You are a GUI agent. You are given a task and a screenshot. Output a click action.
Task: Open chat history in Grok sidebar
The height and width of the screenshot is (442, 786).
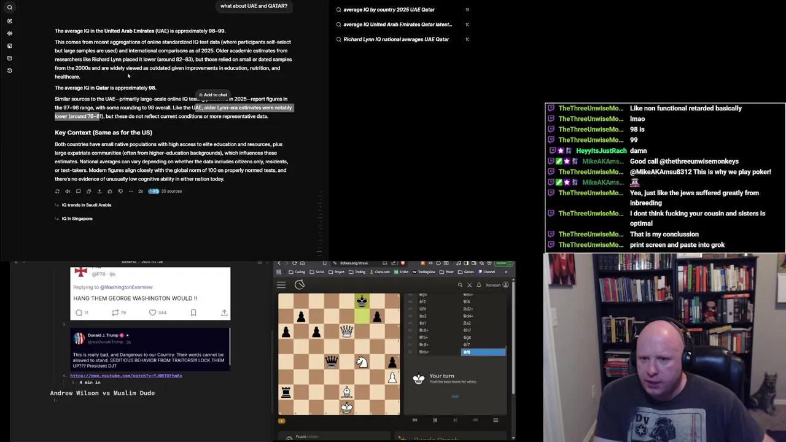[x=9, y=70]
